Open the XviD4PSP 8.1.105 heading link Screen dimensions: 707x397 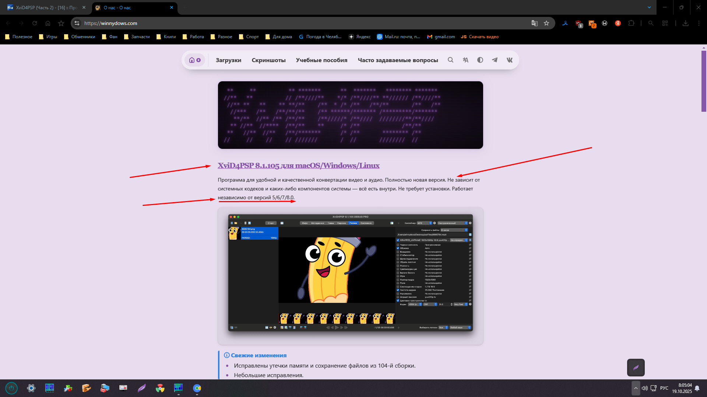298,165
